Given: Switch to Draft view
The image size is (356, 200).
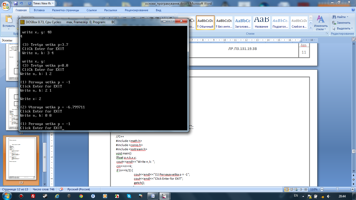Looking at the screenshot, I should pyautogui.click(x=306, y=189).
